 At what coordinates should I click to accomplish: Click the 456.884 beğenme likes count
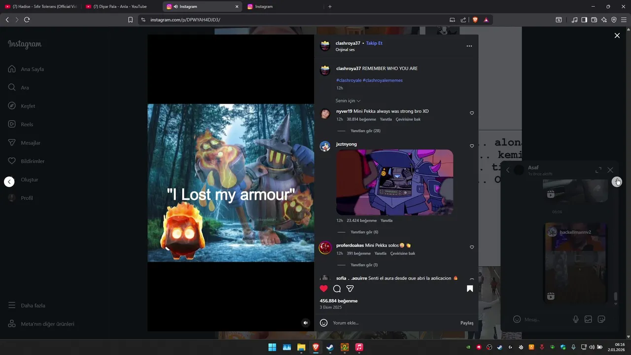[339, 301]
